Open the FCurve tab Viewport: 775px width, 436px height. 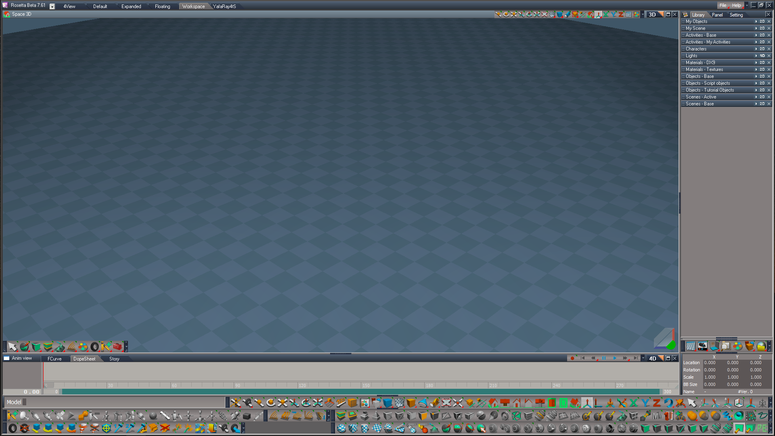(x=54, y=358)
